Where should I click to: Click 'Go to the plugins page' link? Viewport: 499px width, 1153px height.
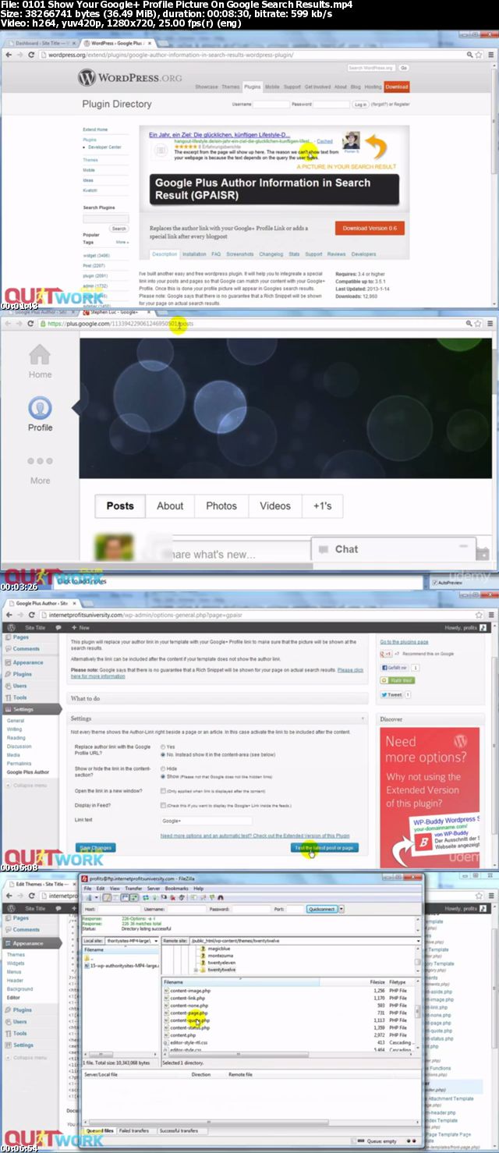[x=404, y=641]
